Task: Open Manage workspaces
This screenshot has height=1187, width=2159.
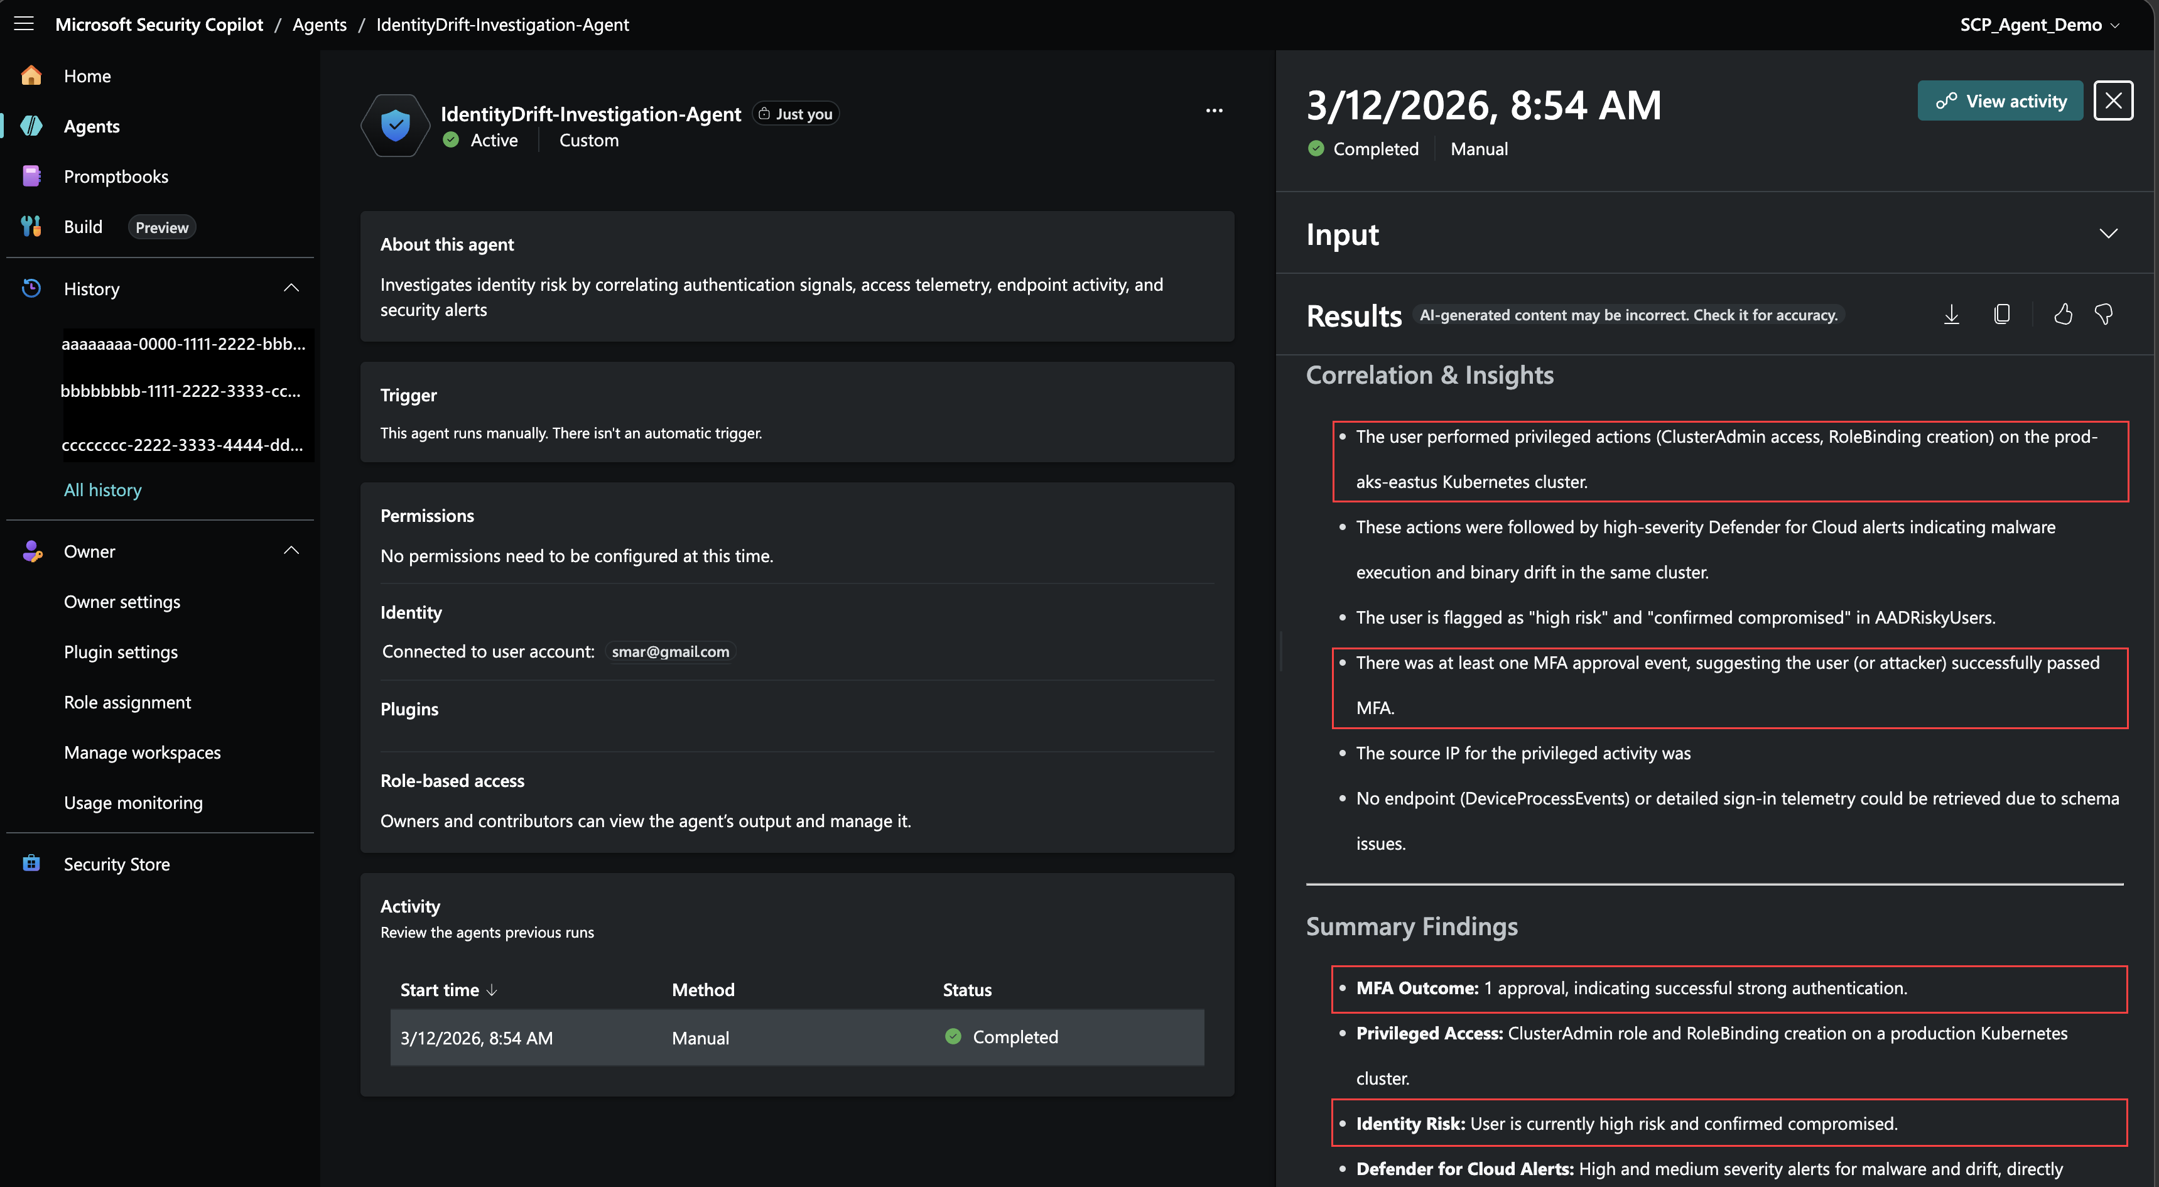Action: [143, 752]
